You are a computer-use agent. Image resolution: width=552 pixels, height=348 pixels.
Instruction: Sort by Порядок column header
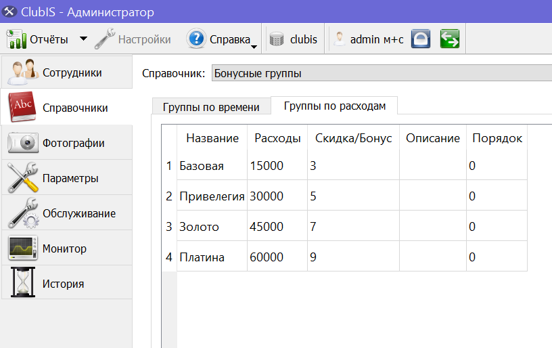click(x=497, y=138)
